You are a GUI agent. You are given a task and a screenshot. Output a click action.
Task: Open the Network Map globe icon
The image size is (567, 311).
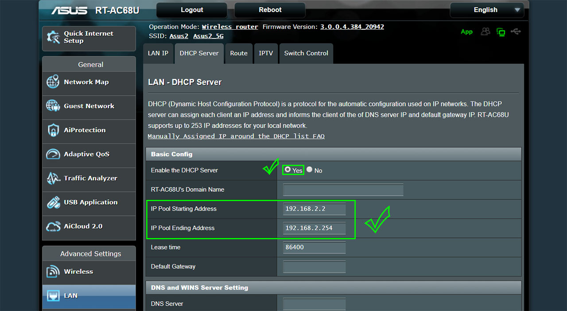[53, 82]
